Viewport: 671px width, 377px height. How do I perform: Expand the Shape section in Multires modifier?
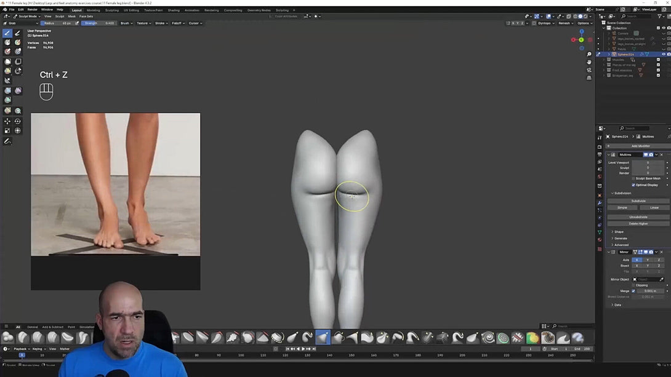click(619, 232)
